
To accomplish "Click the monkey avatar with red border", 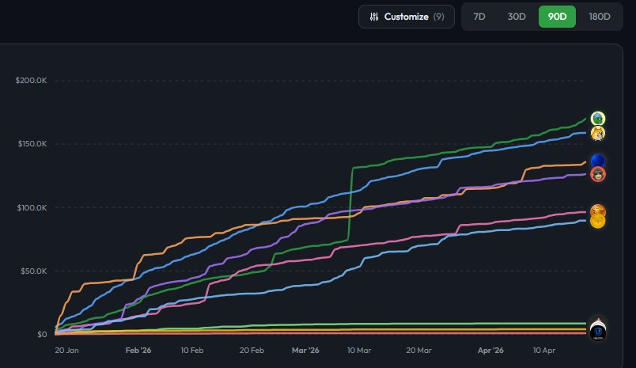I will (x=598, y=174).
